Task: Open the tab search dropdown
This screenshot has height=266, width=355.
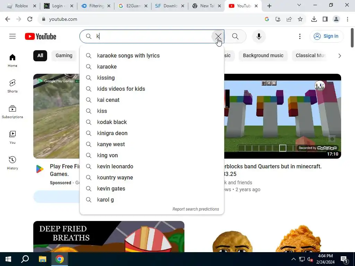Action: (299, 5)
